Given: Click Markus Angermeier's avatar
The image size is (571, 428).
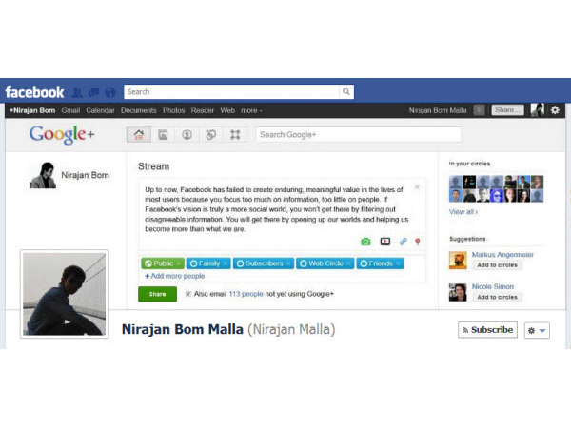Looking at the screenshot, I should (458, 261).
